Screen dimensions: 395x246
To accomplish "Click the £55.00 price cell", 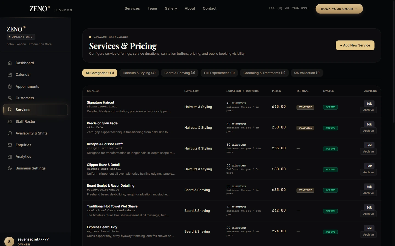I will 279,148.
